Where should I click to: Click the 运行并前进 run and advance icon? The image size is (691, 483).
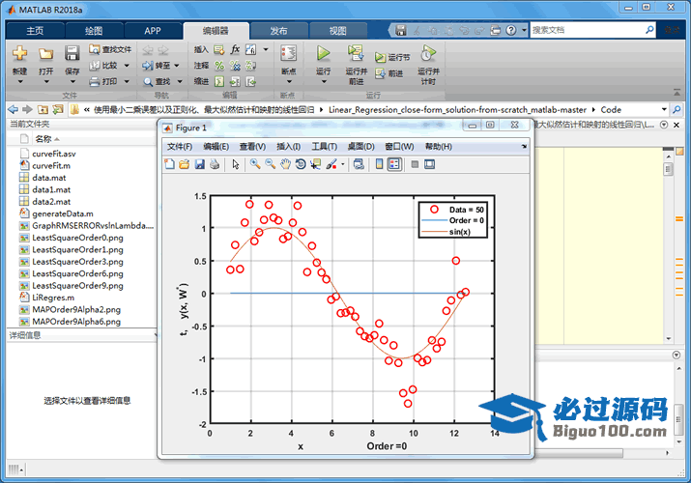(356, 53)
